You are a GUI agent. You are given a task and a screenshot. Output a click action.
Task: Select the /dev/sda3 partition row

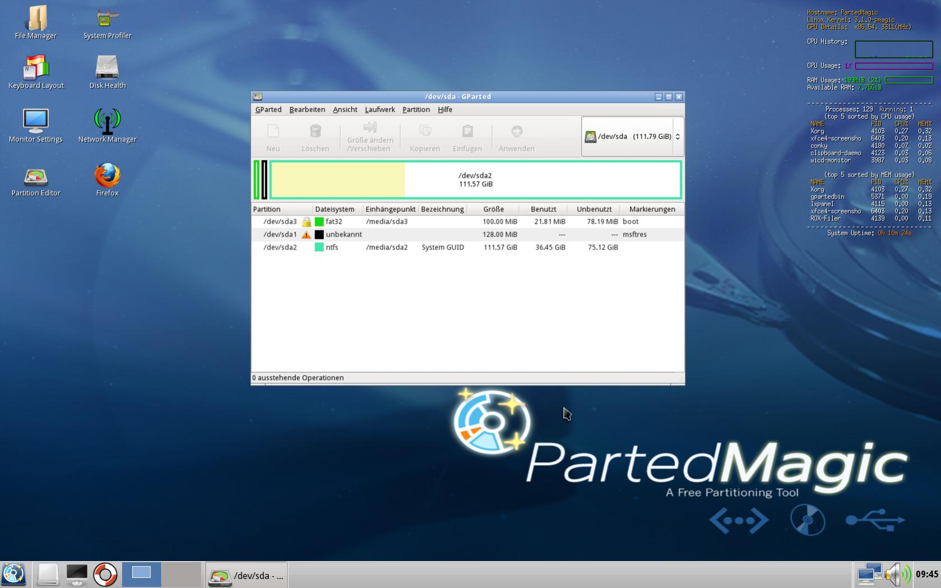pos(467,221)
